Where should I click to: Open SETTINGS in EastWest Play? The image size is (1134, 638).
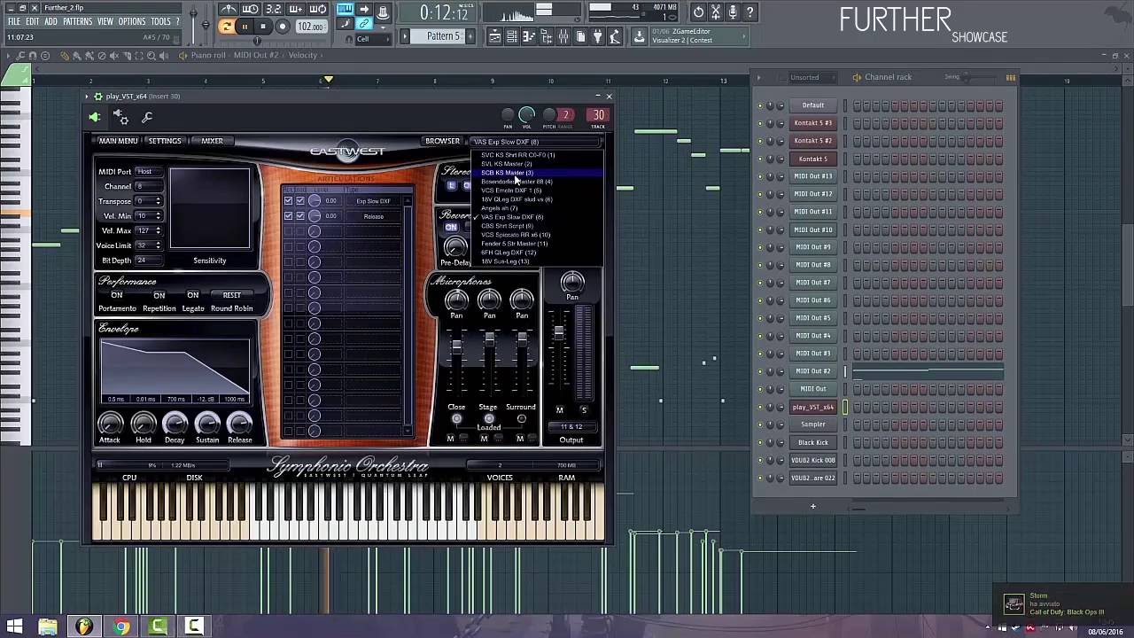click(164, 141)
